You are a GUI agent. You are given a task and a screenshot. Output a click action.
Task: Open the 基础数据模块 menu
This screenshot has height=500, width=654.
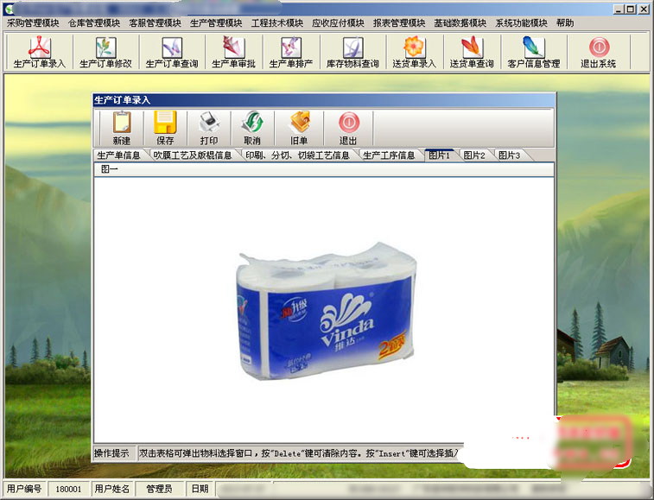[460, 23]
